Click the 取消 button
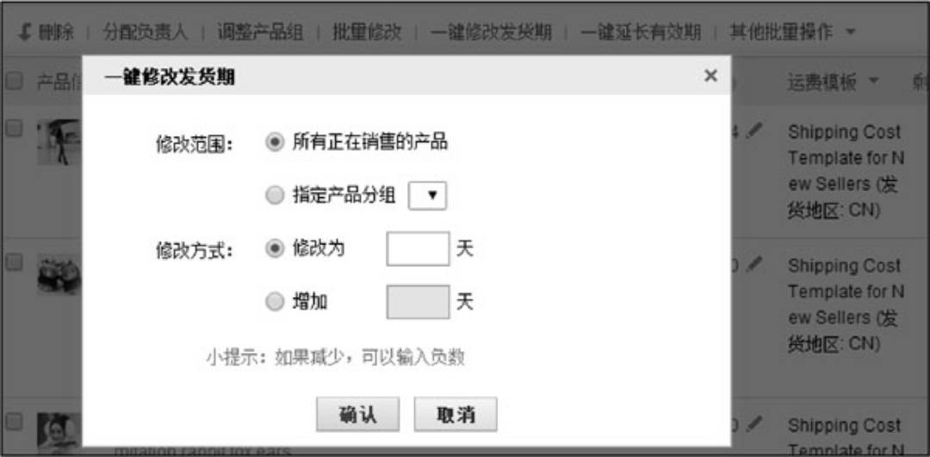The image size is (930, 457). (x=456, y=414)
